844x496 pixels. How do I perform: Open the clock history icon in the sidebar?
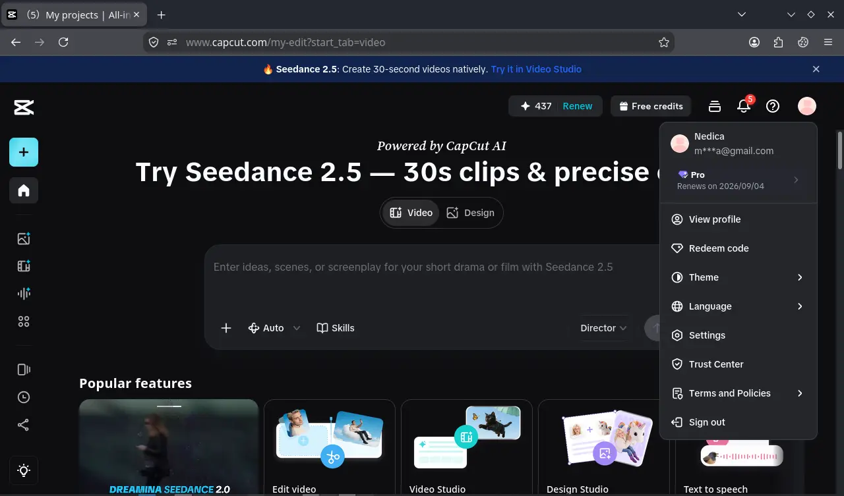24,397
